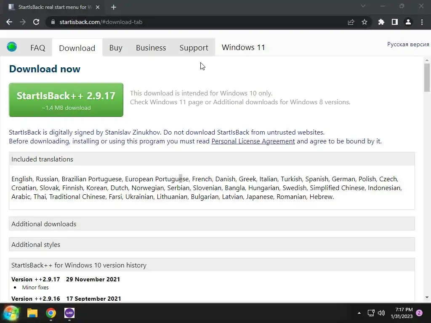Viewport: 431px width, 323px height.
Task: Click the taskbar clock 7:17 PM
Action: (402, 313)
